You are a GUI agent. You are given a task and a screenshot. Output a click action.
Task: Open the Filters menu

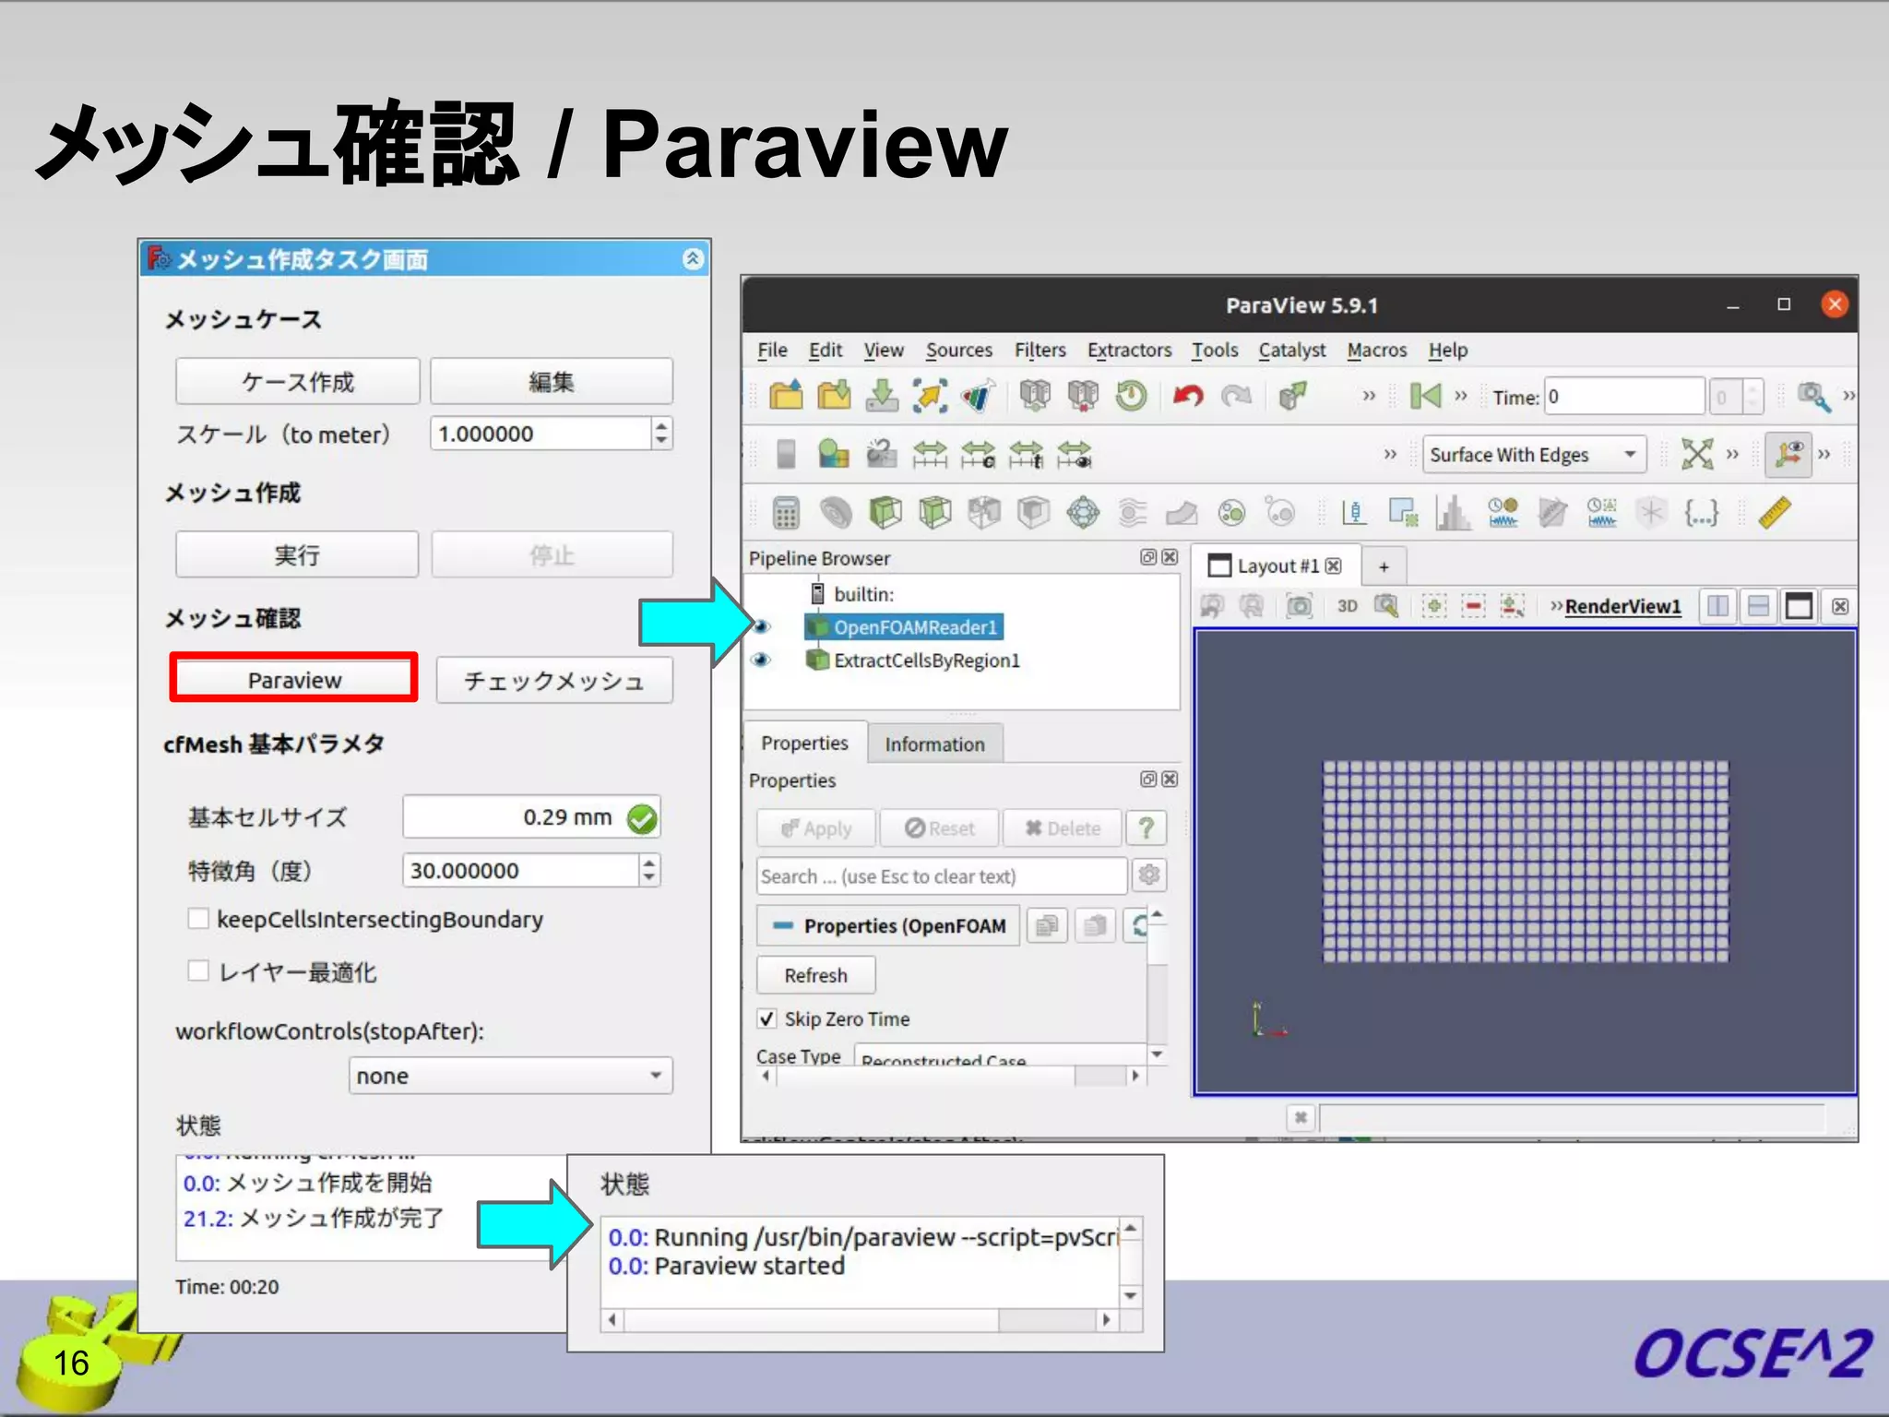tap(1040, 350)
